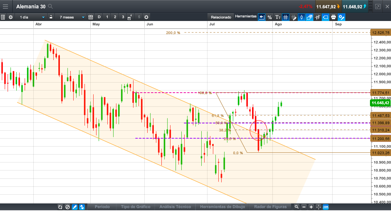Toggle the bottom pencil draw mode
The height and width of the screenshot is (211, 391).
(x=75, y=207)
